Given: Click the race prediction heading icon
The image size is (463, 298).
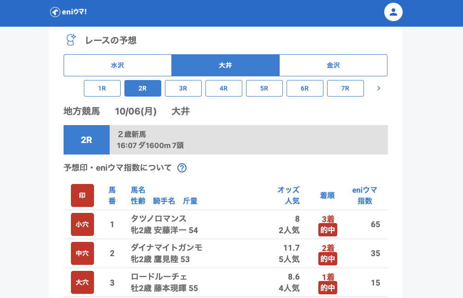Looking at the screenshot, I should point(70,40).
